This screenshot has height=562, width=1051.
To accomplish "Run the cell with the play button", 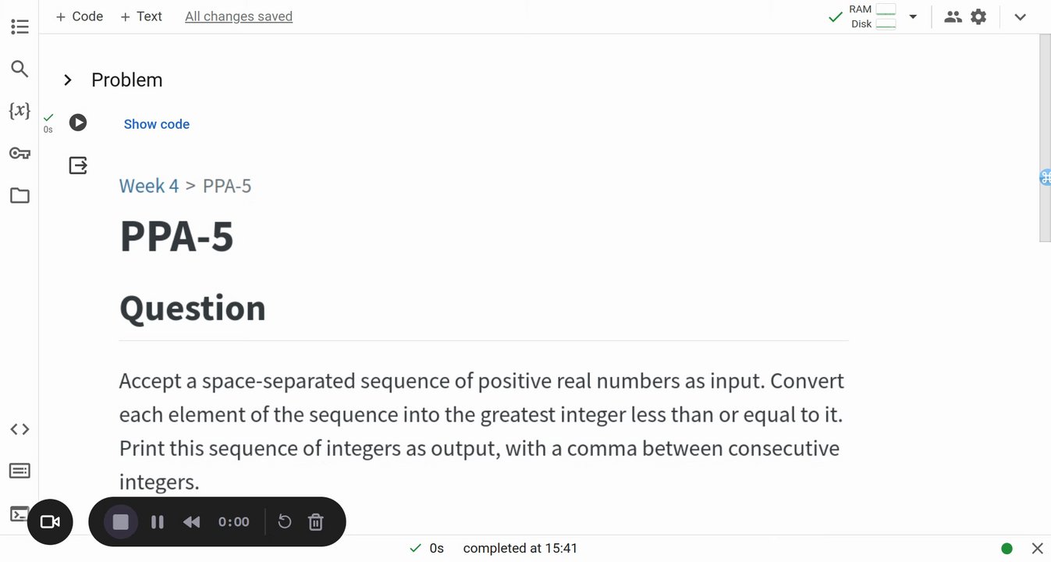I will tap(78, 123).
